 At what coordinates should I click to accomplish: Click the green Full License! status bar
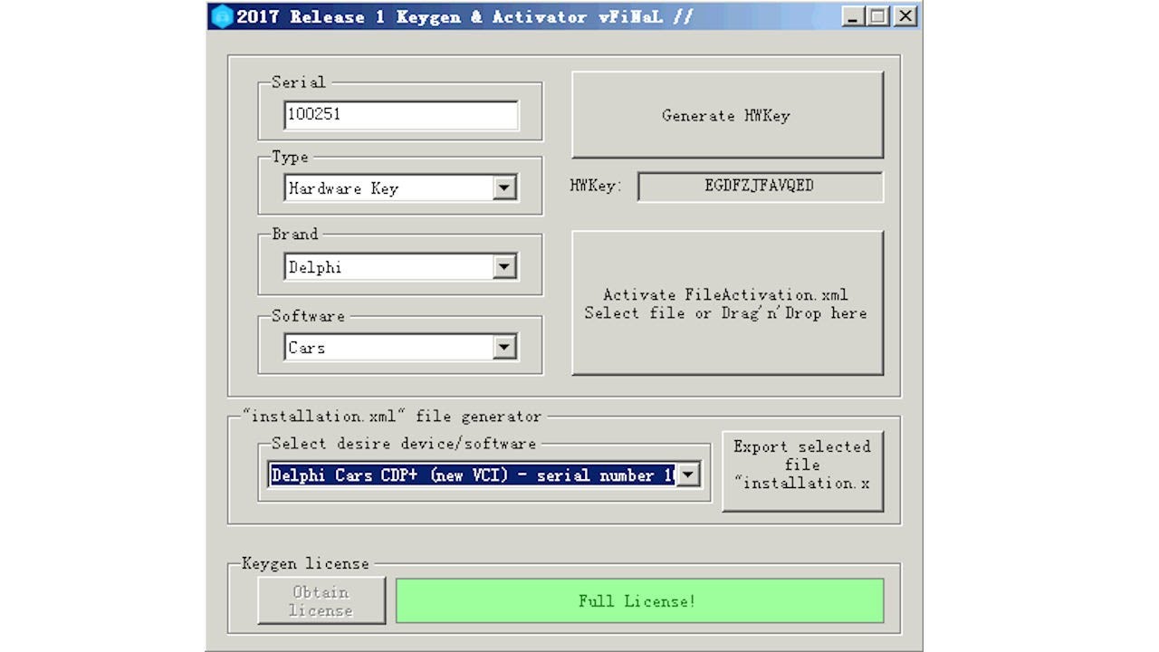point(639,600)
